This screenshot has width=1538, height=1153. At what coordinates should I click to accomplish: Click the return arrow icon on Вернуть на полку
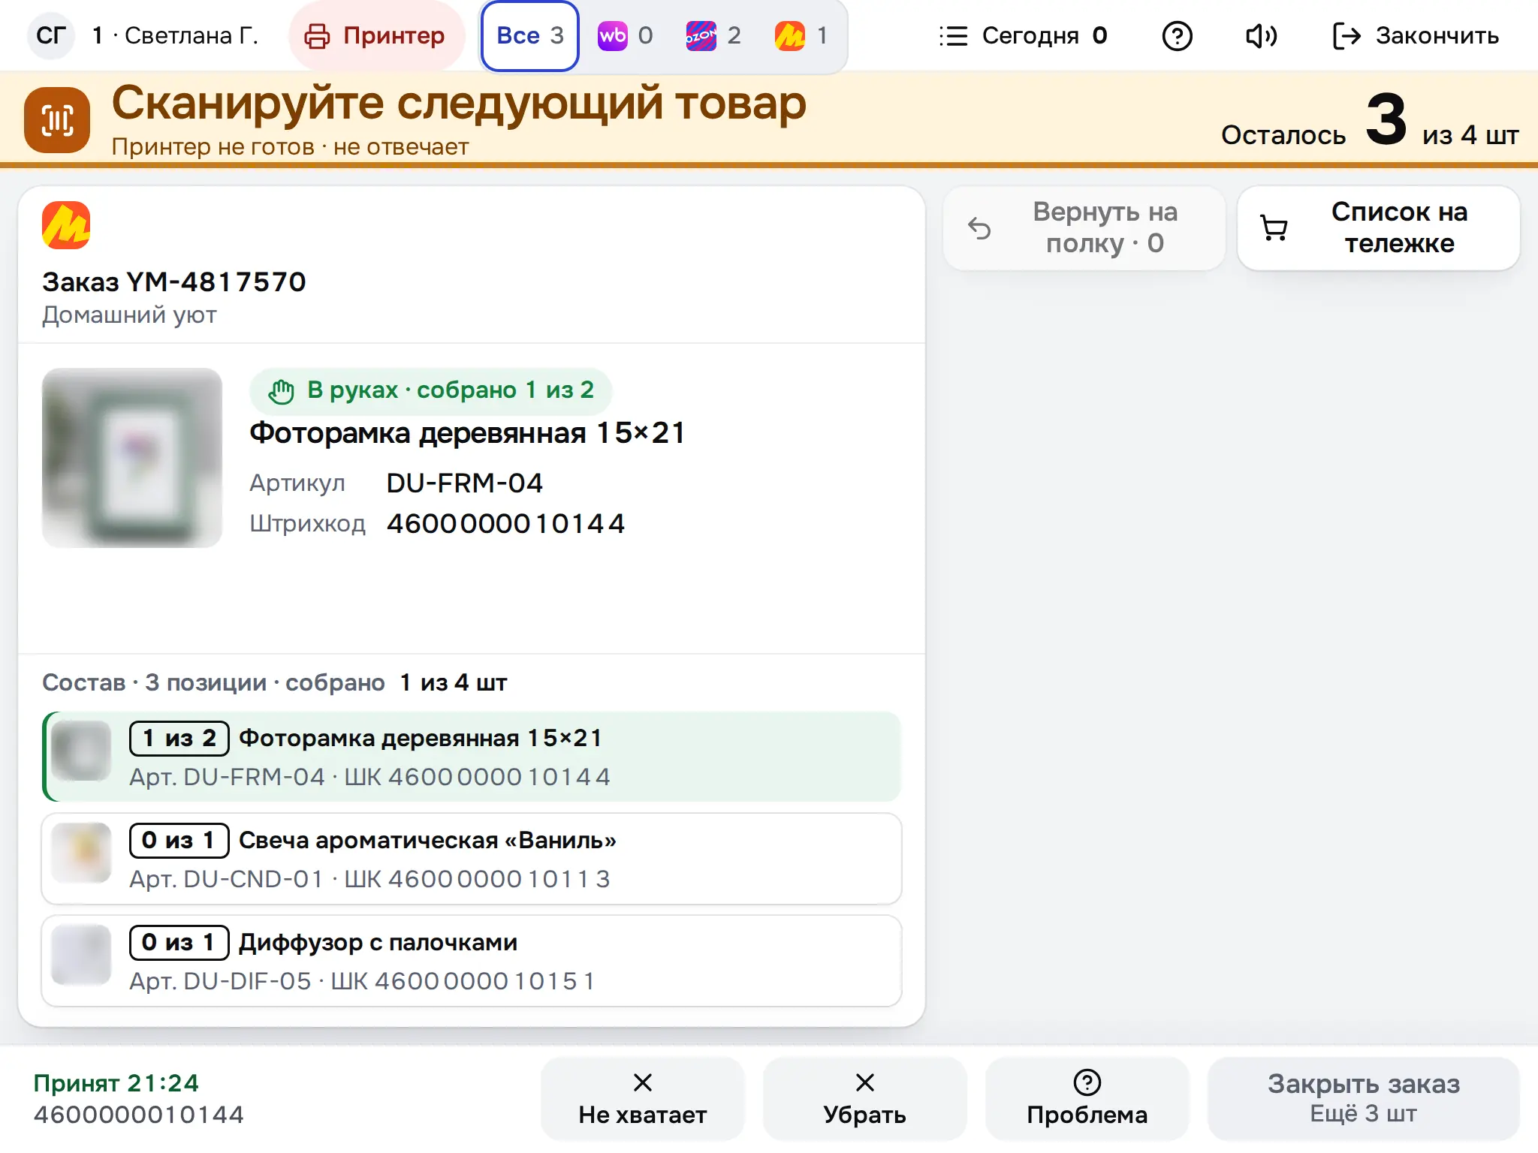(x=979, y=227)
